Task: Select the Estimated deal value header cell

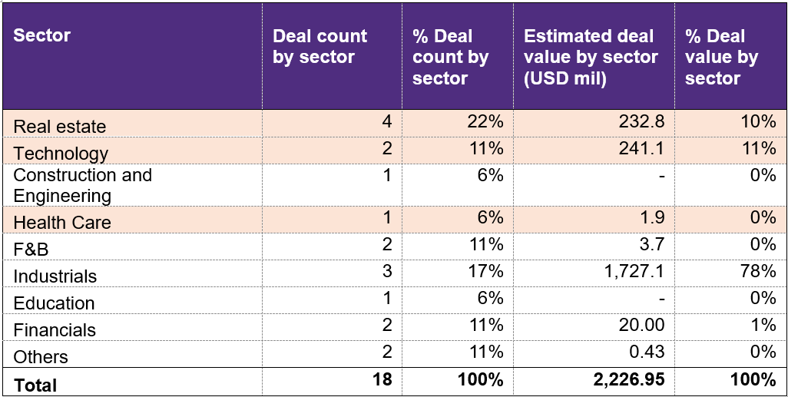Action: (591, 57)
